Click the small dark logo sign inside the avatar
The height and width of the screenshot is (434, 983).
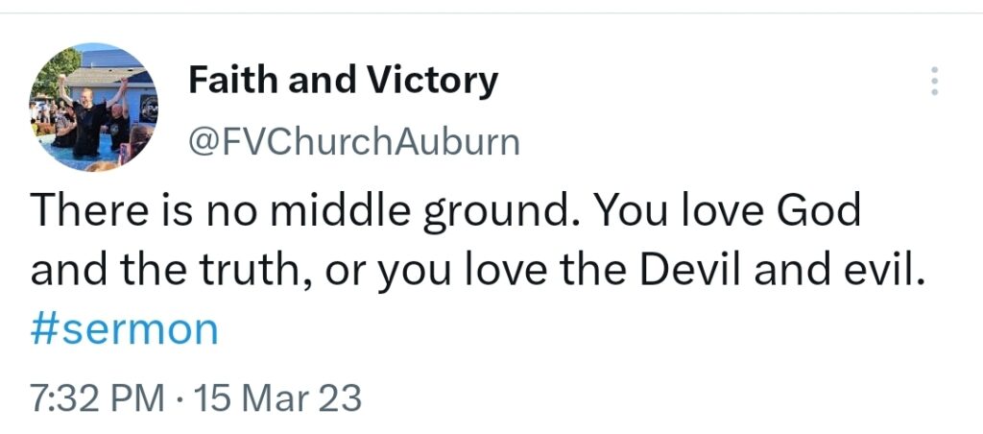149,110
